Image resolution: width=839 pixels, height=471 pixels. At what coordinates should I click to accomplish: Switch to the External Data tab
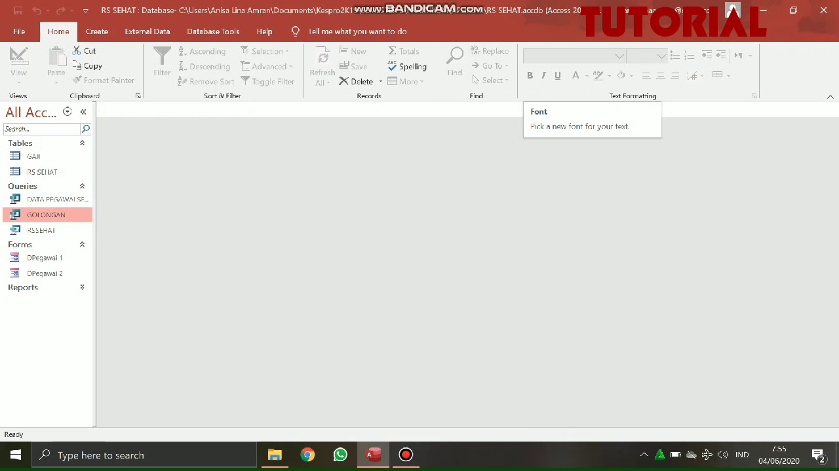click(147, 31)
